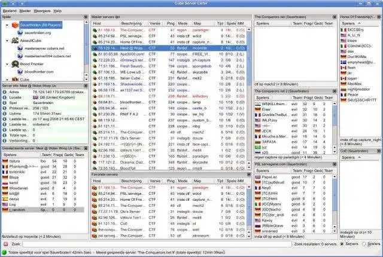Open the Help menu

click(57, 11)
